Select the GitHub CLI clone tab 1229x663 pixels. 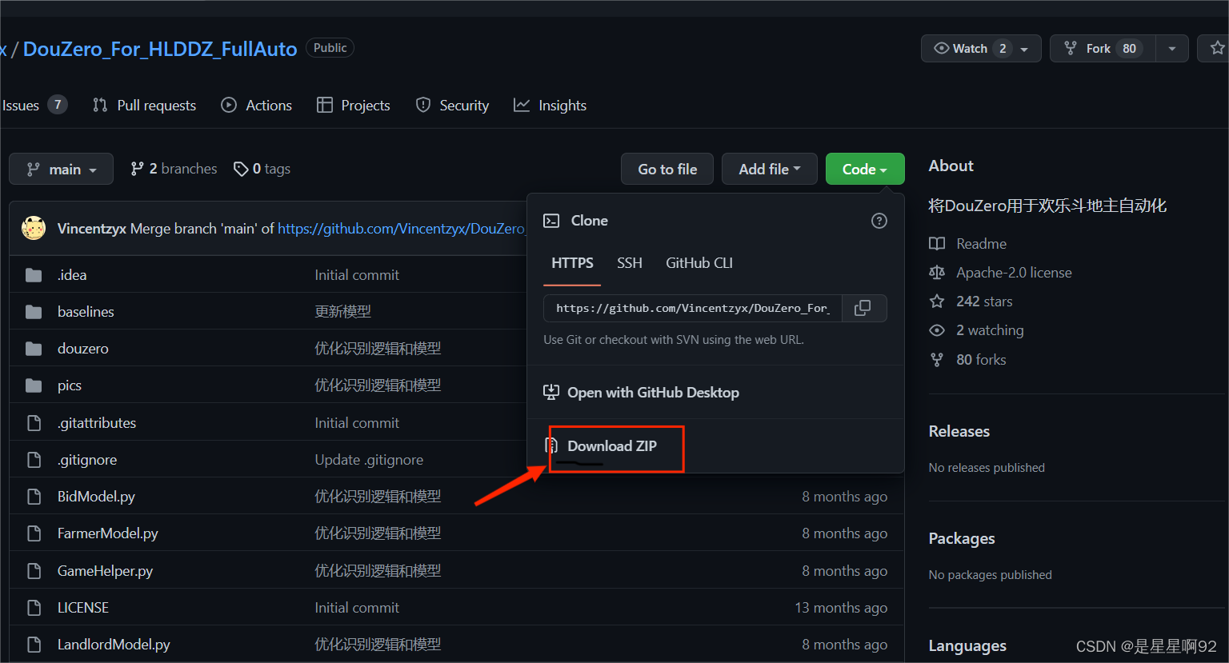click(699, 263)
